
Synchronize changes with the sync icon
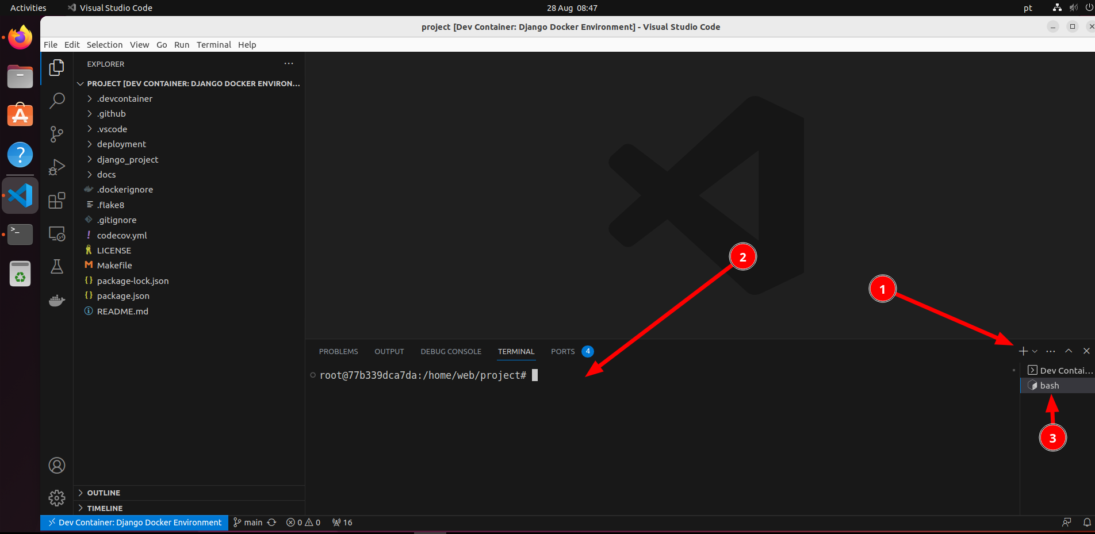(x=272, y=523)
